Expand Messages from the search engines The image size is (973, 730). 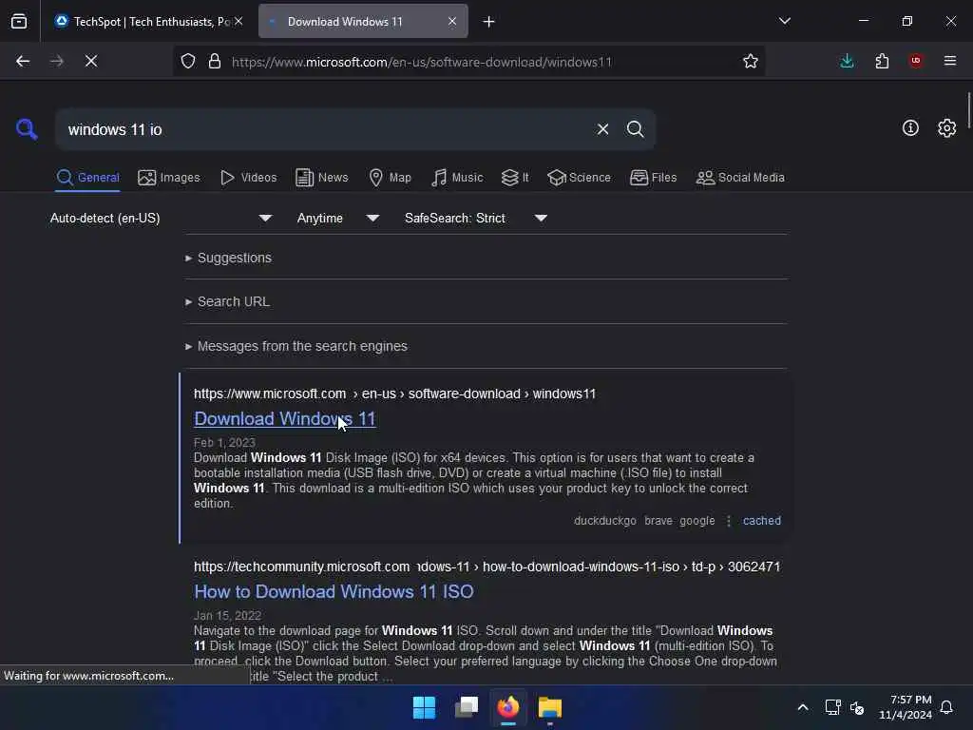click(296, 346)
